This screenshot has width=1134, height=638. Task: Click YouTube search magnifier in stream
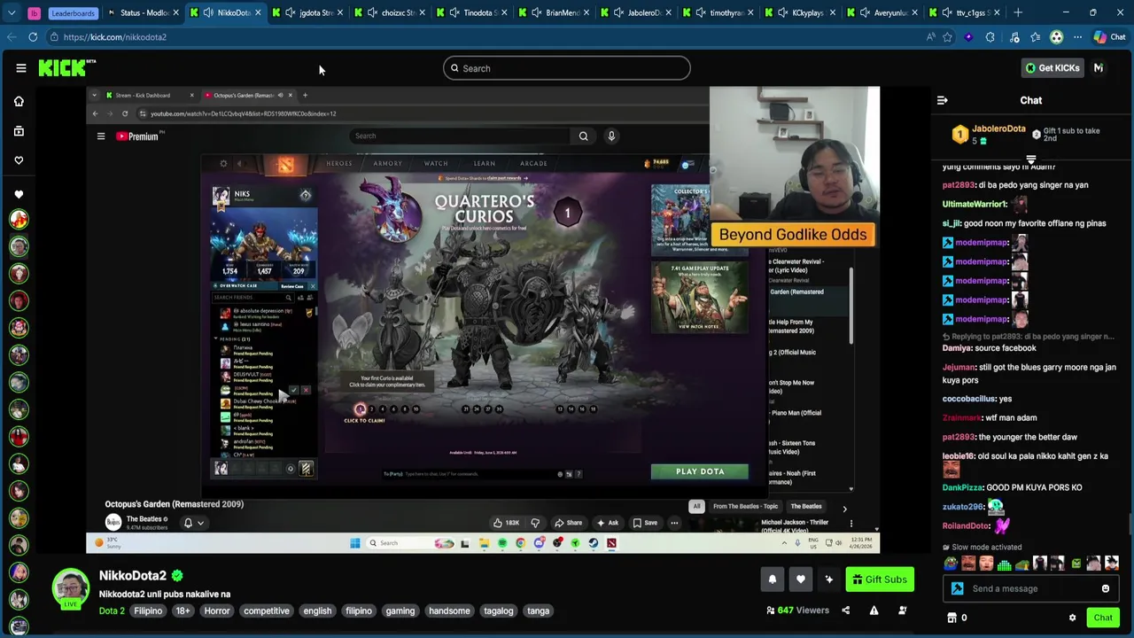(583, 136)
